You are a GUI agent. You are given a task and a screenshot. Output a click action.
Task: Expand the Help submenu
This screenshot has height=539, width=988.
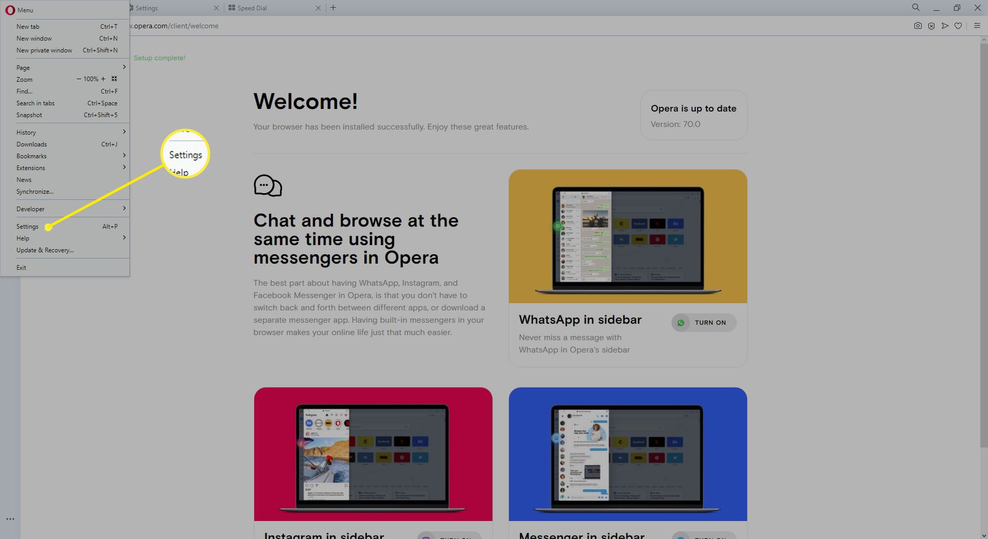pyautogui.click(x=65, y=238)
